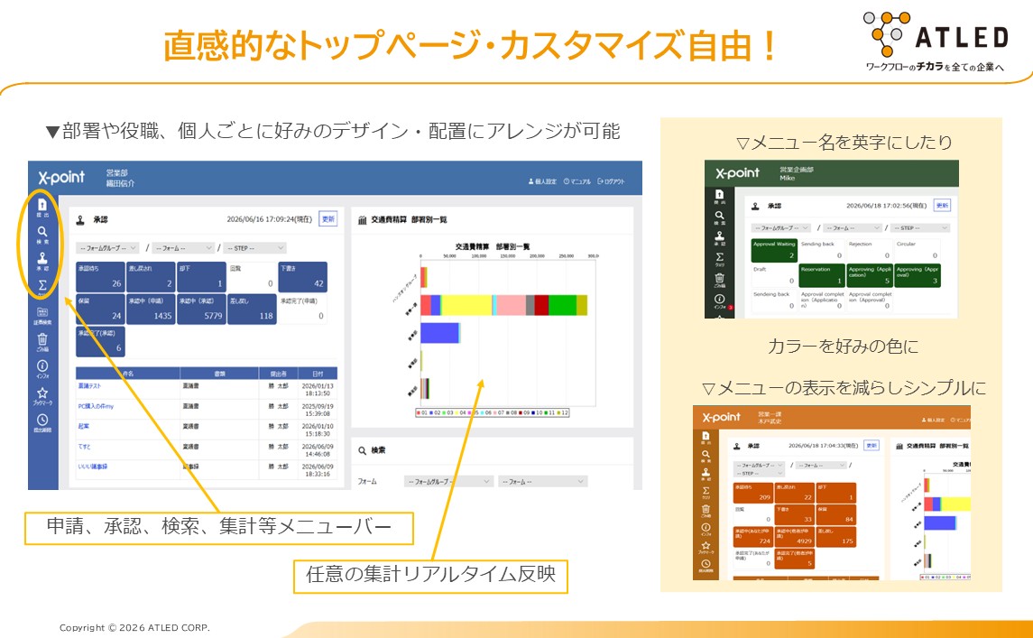This screenshot has width=1033, height=638.
Task: Open フォームグループ dropdown in the 検索 panel
Action: pos(448,481)
